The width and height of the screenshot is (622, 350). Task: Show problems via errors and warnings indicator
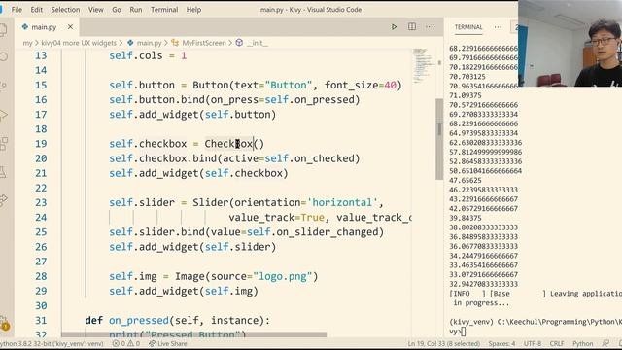pos(126,343)
